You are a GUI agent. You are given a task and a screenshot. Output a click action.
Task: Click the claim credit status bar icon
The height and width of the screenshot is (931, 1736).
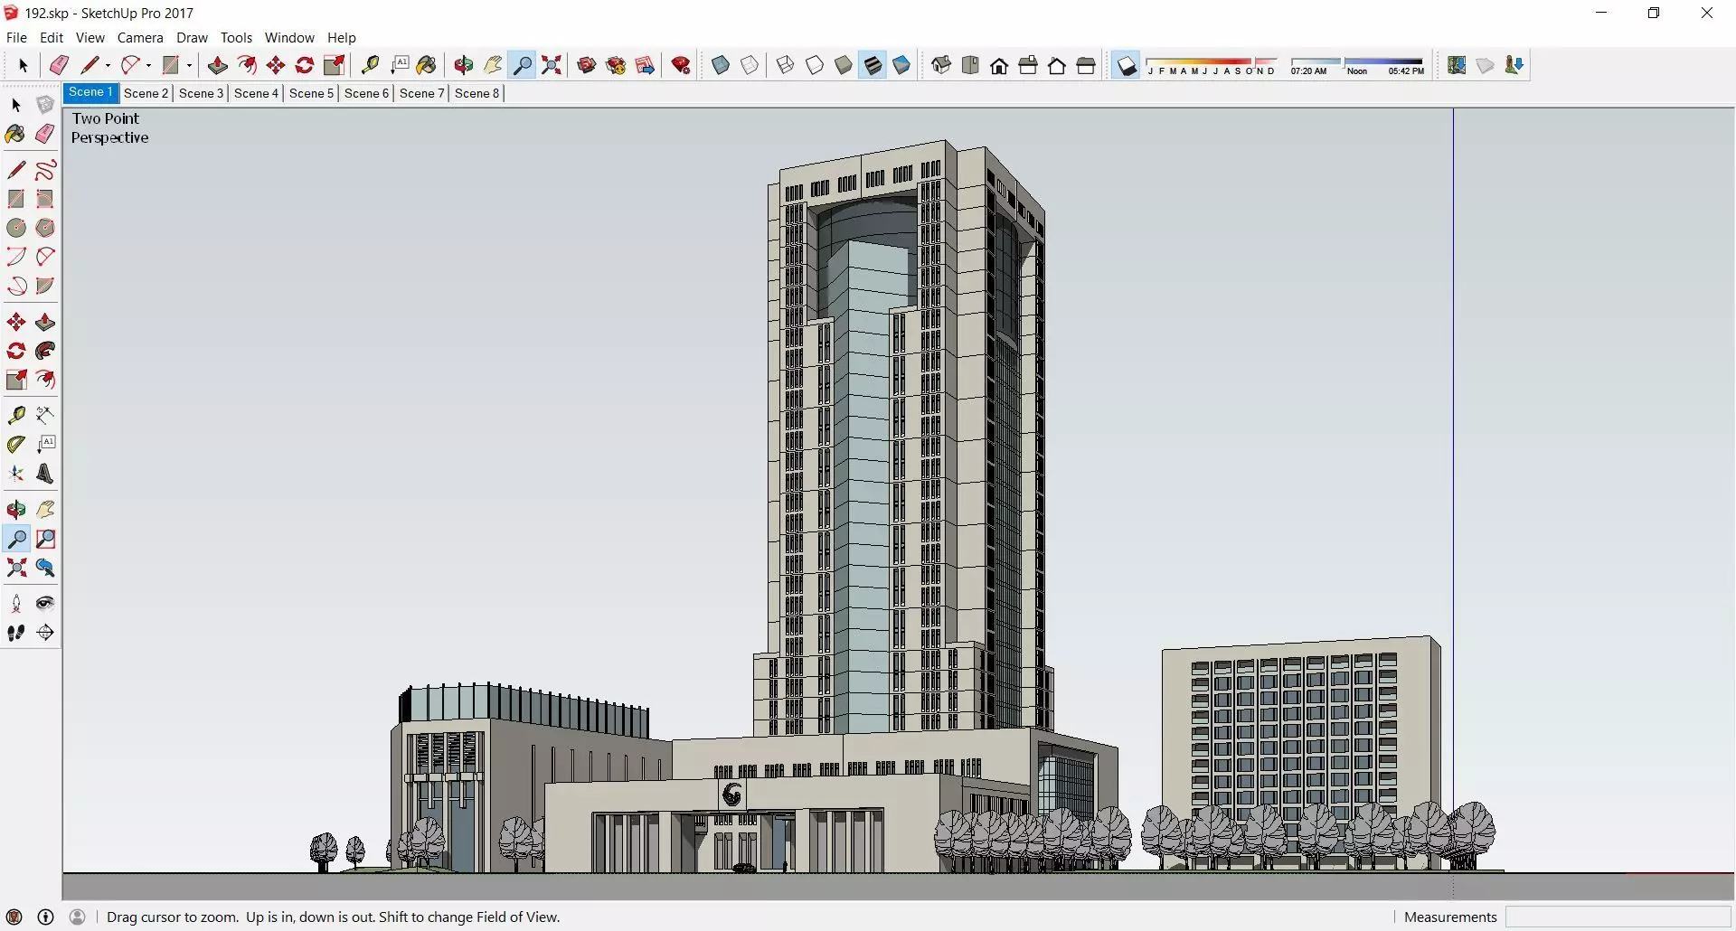46,917
